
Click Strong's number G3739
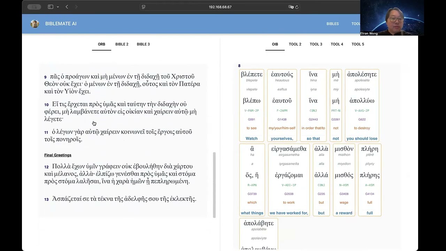pos(252,194)
